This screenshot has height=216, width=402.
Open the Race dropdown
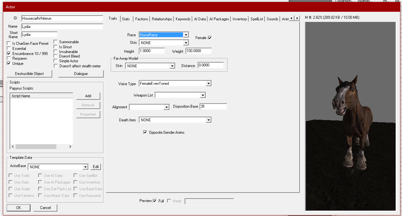tap(186, 35)
